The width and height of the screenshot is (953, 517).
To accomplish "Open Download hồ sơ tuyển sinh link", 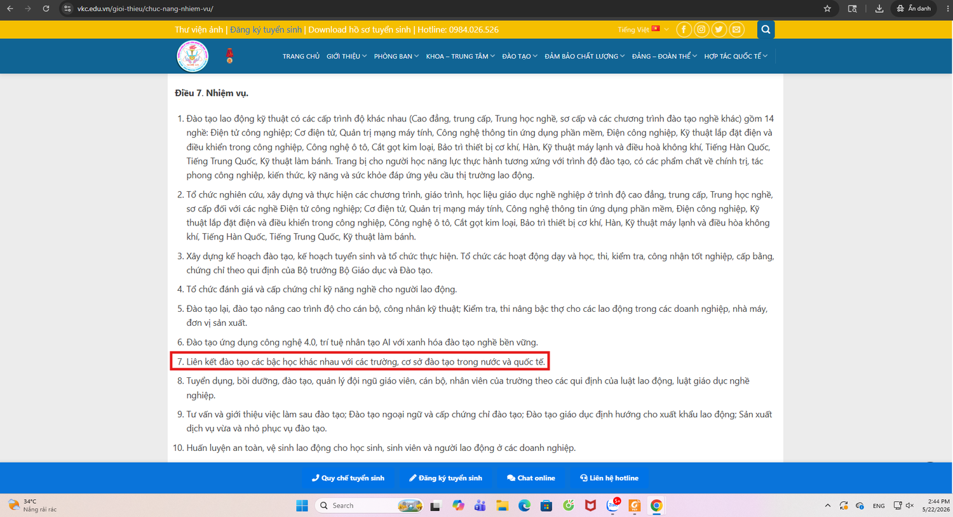I will pyautogui.click(x=360, y=30).
